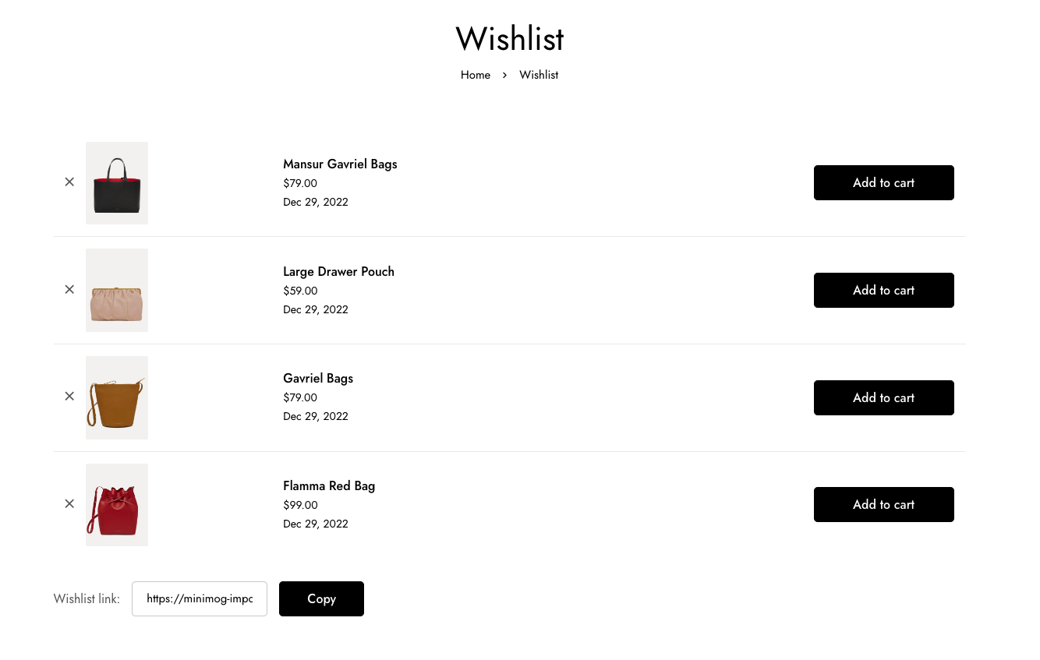Remove Flamma Red Bag from wishlist
Image resolution: width=1040 pixels, height=660 pixels.
coord(69,503)
